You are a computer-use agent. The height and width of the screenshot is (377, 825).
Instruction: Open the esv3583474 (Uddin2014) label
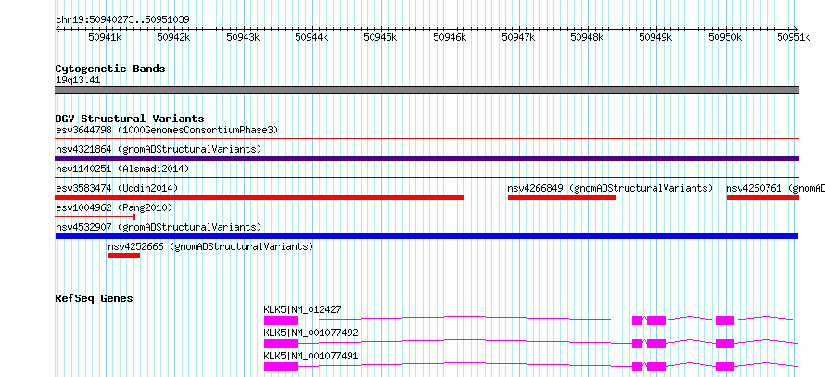(x=117, y=188)
